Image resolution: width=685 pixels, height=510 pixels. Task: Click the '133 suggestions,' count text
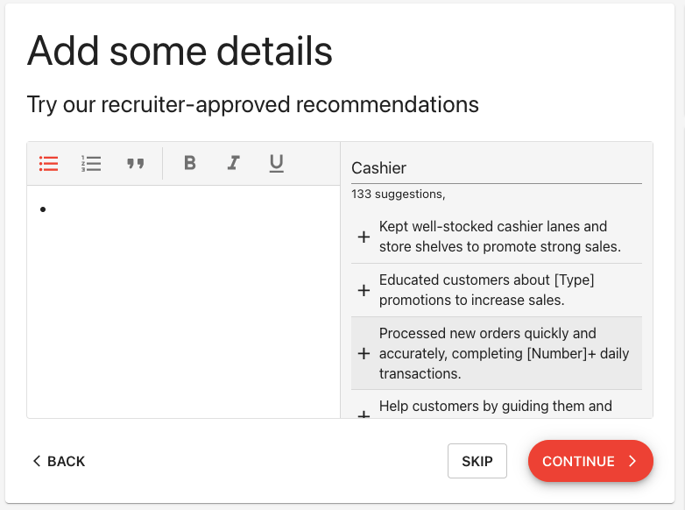[x=399, y=194]
